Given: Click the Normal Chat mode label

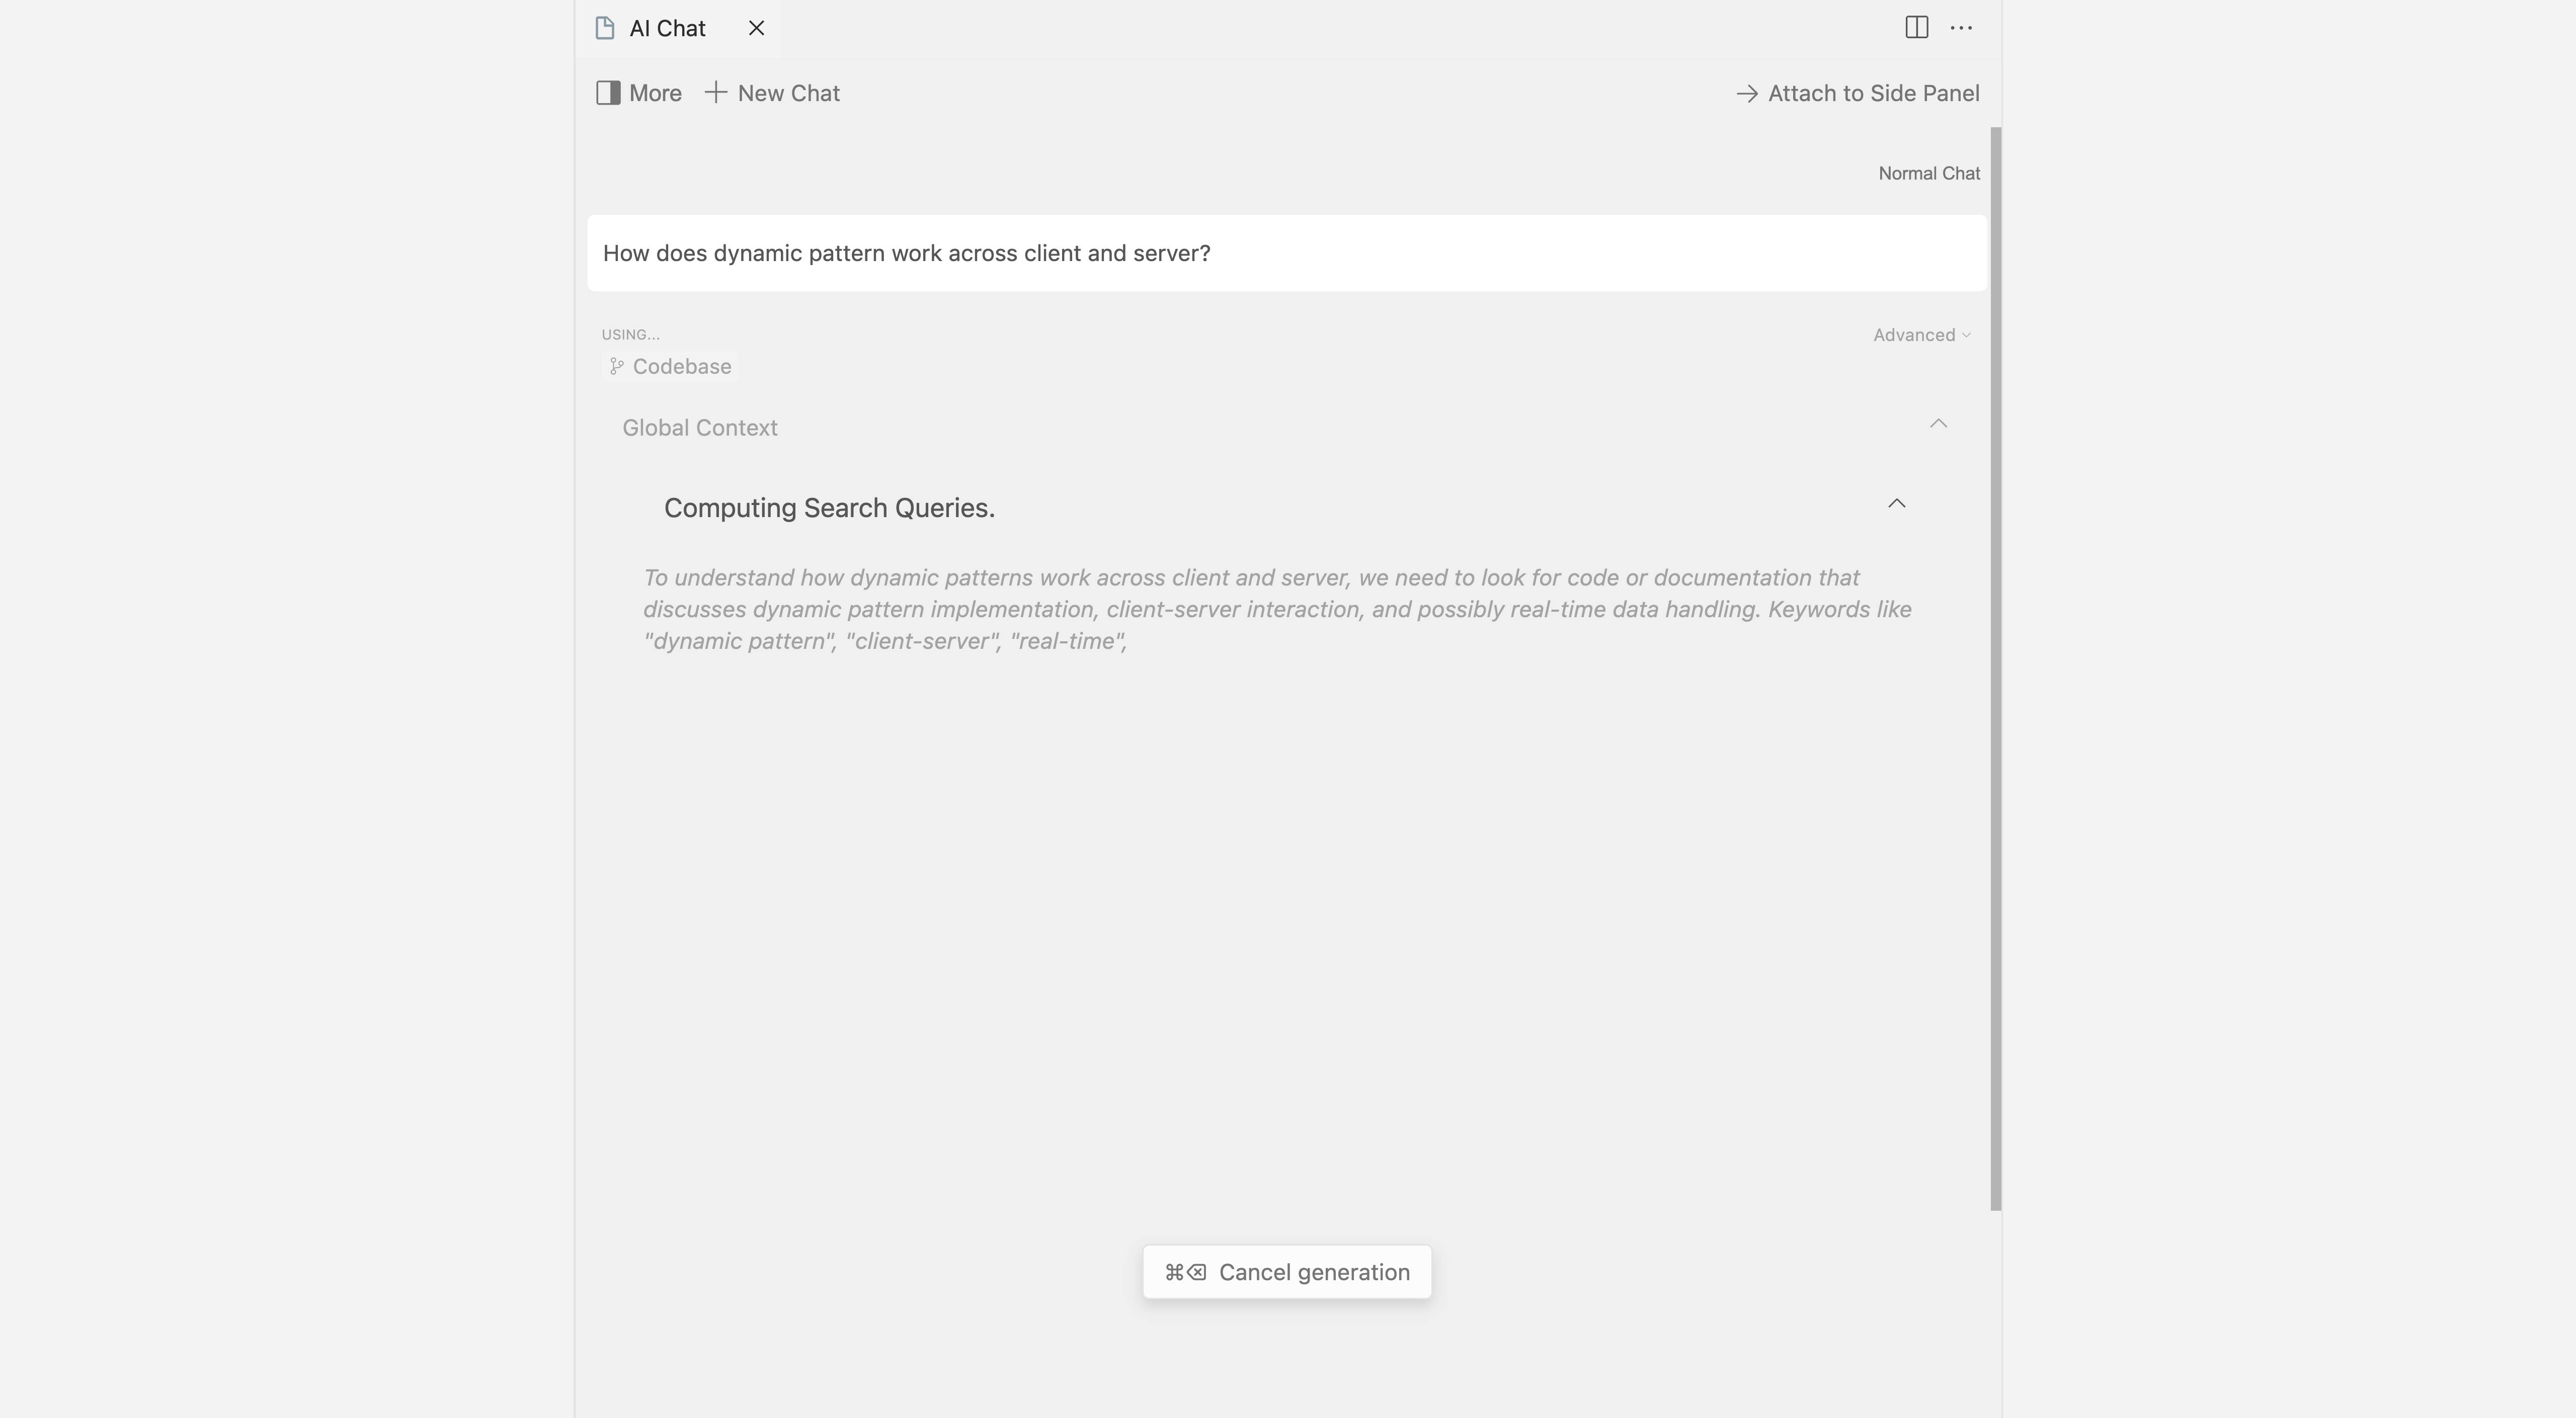Looking at the screenshot, I should pos(1928,174).
